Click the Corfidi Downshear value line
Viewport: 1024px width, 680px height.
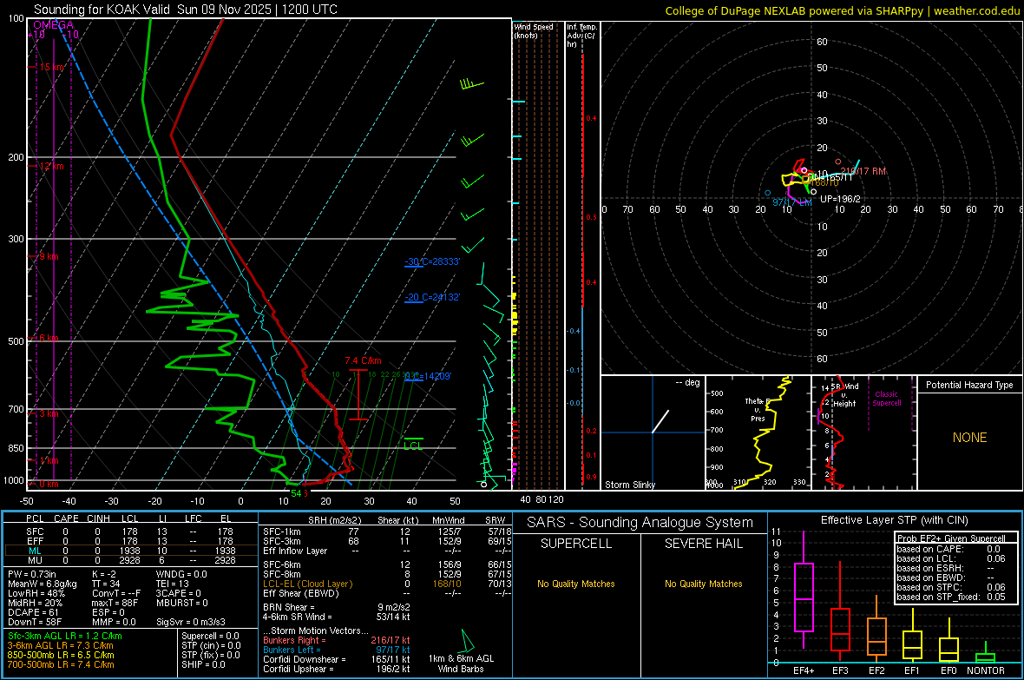point(337,660)
